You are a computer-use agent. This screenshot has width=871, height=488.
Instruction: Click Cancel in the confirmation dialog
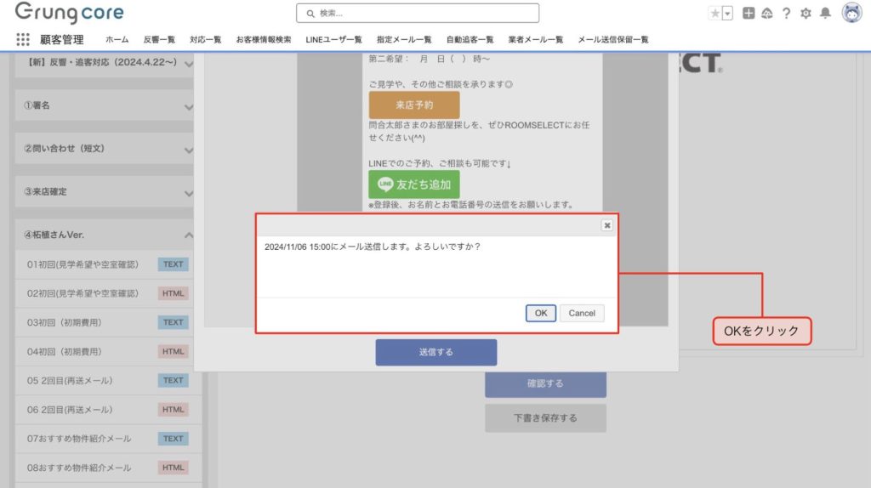(x=582, y=313)
